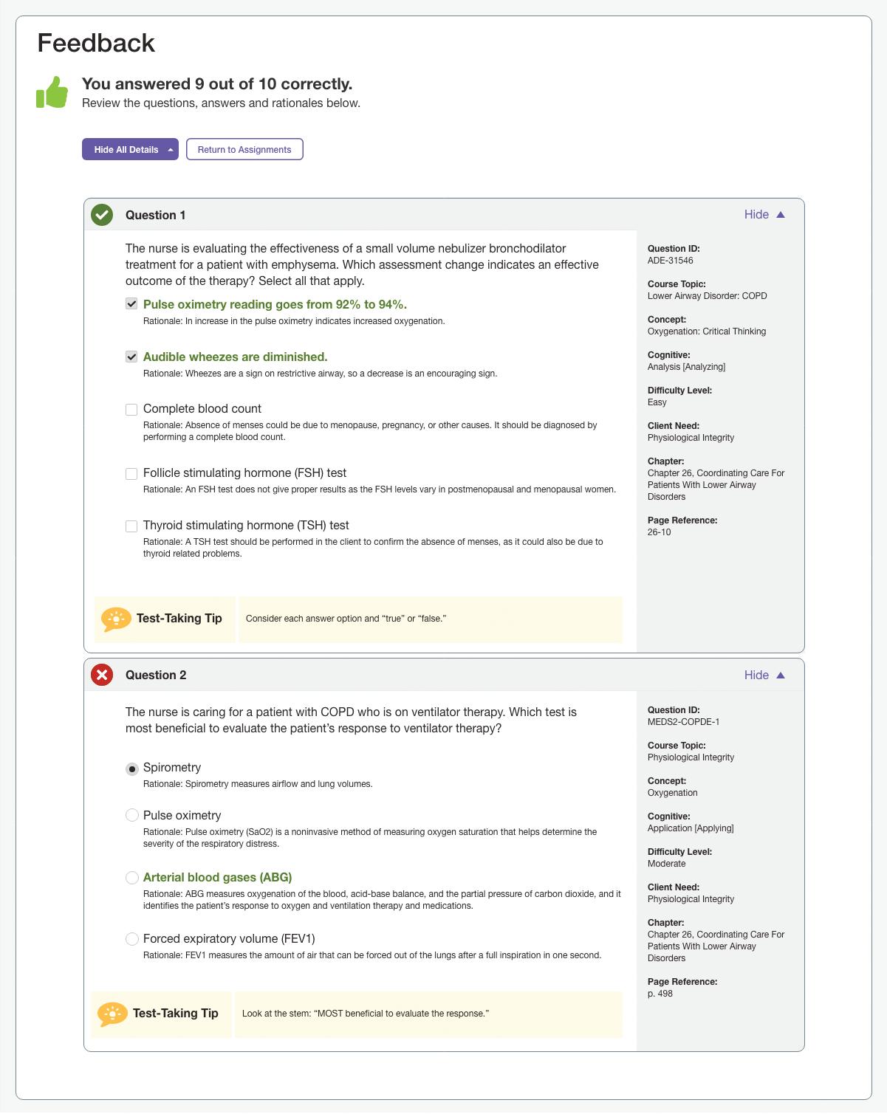887x1114 pixels.
Task: Select the Spirometry radio button
Action: pyautogui.click(x=132, y=769)
